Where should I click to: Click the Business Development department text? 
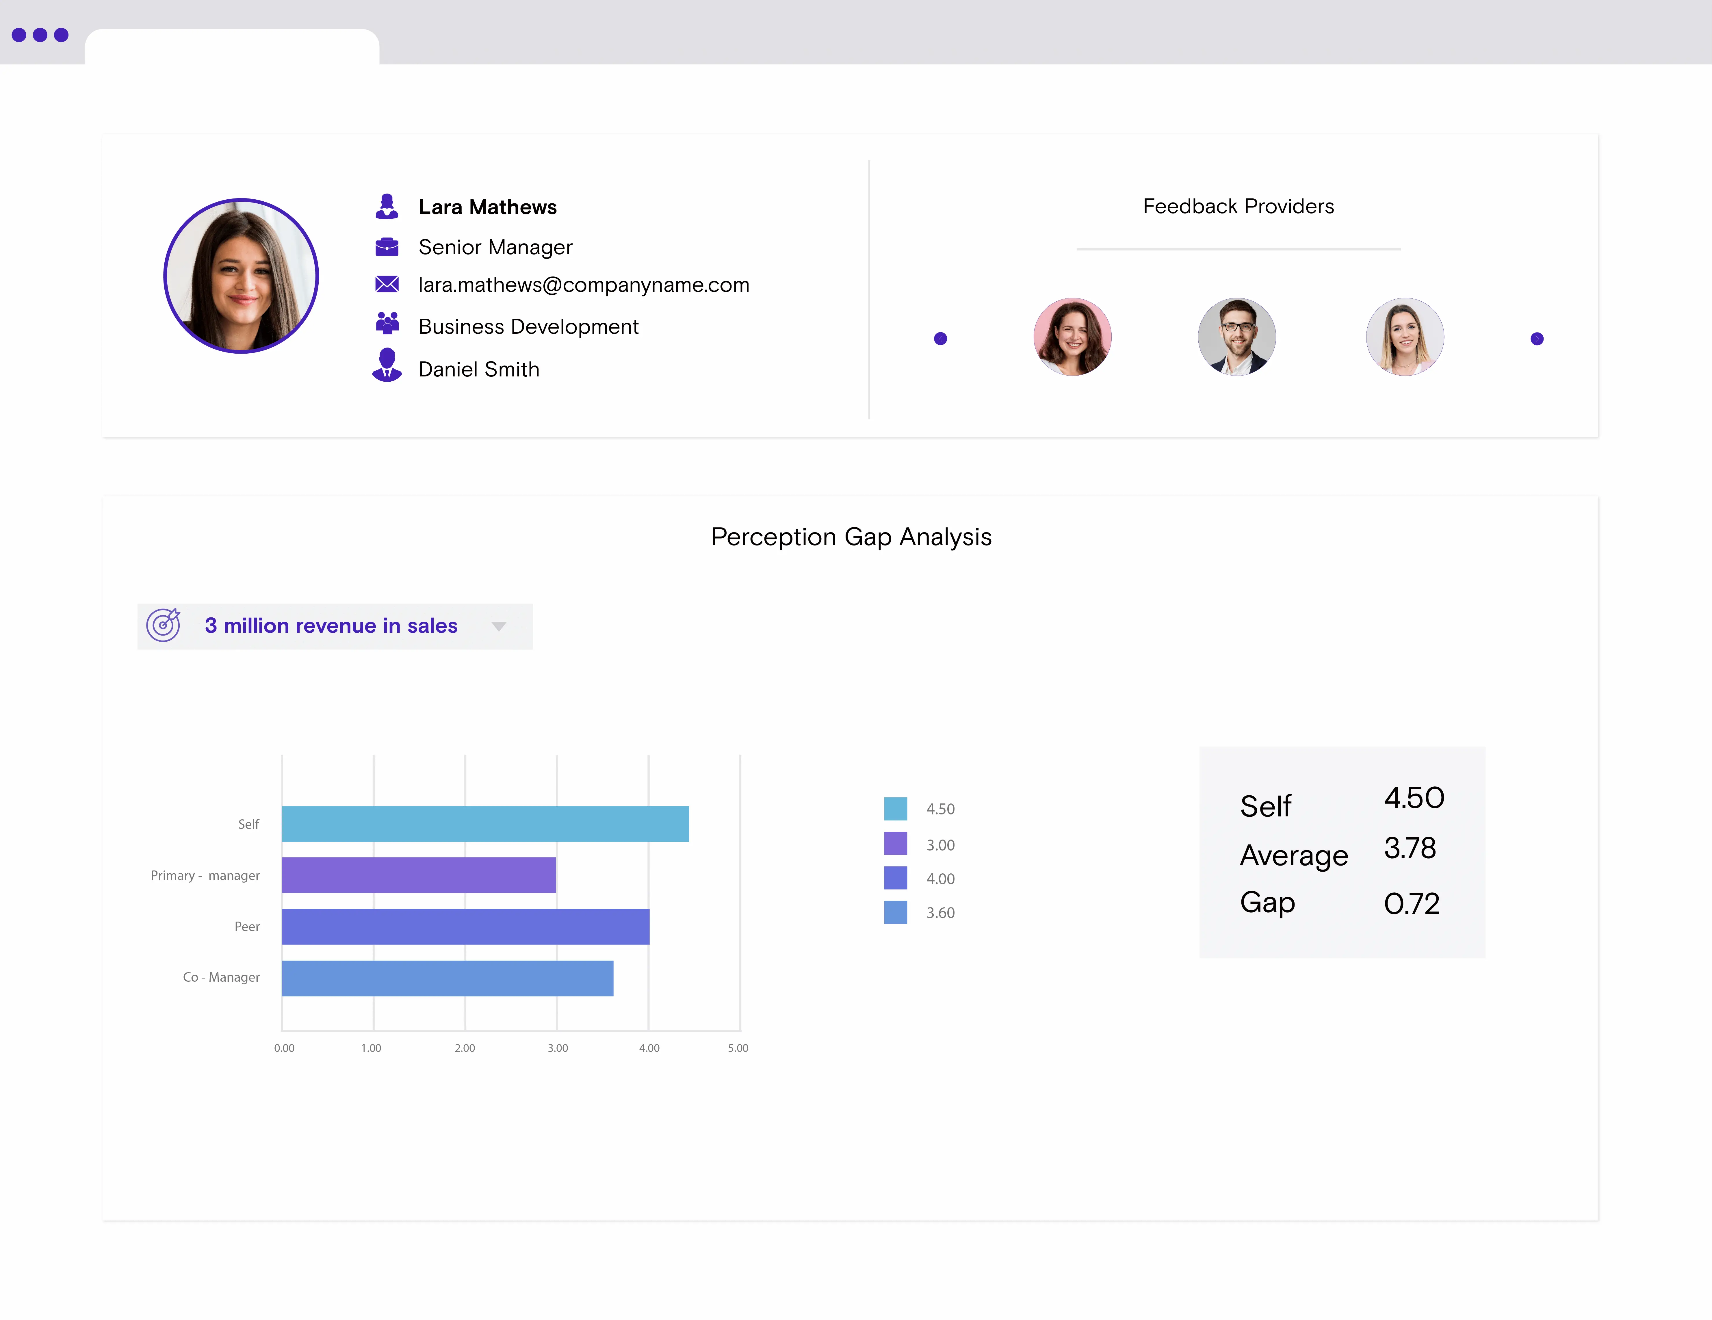[528, 327]
